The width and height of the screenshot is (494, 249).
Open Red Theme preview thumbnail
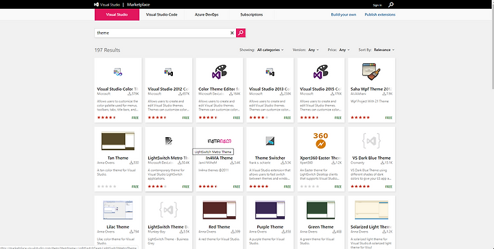(220, 210)
